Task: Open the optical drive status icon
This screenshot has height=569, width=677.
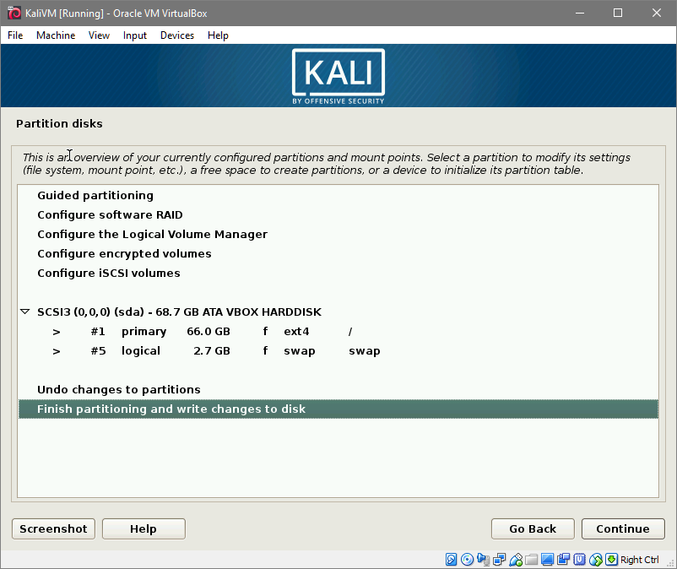Action: click(x=467, y=560)
